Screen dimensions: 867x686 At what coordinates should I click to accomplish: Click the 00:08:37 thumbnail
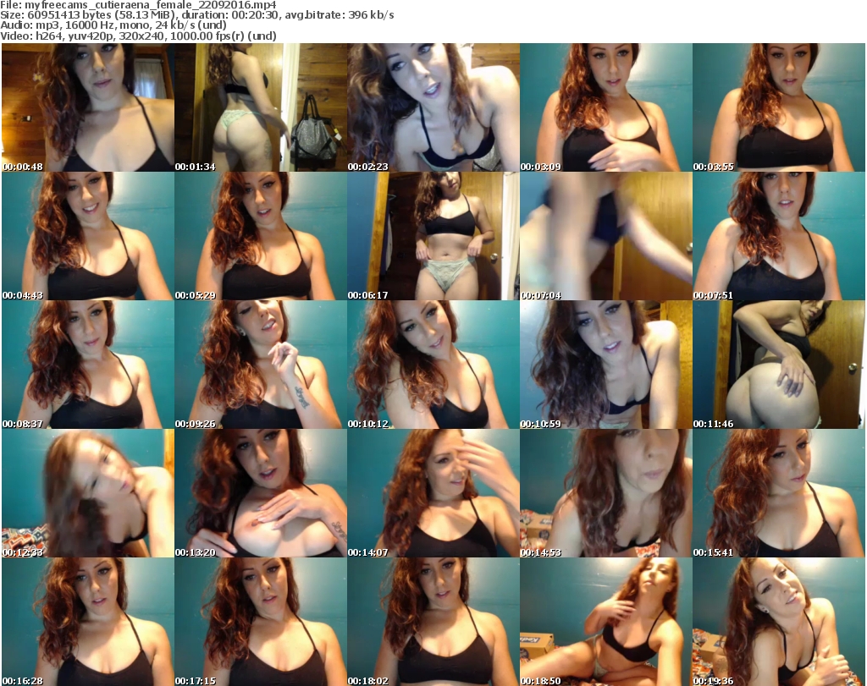click(x=87, y=365)
